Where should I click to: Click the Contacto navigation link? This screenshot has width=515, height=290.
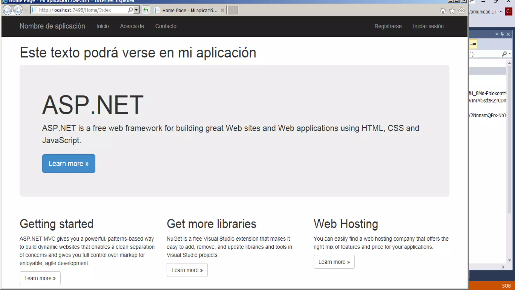coord(166,26)
